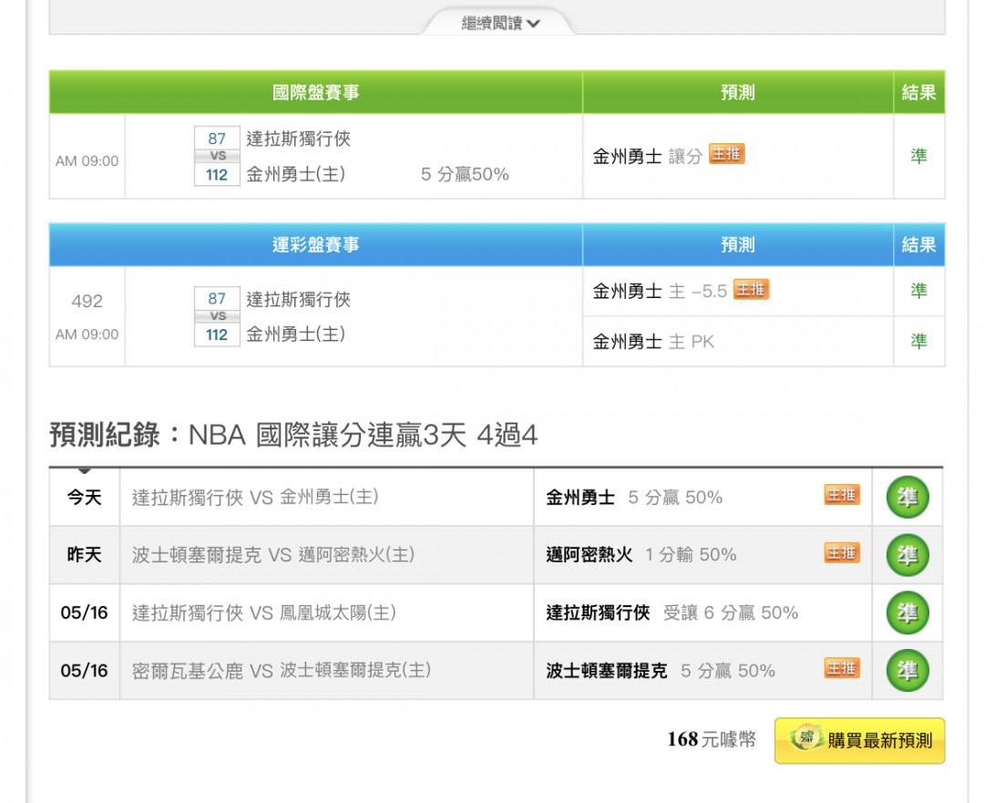Click the 準 result in the 國際盤賽事 row
Image resolution: width=984 pixels, height=803 pixels.
click(x=918, y=156)
